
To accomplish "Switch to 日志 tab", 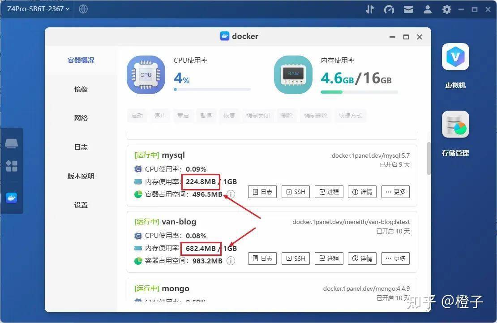I will point(81,147).
